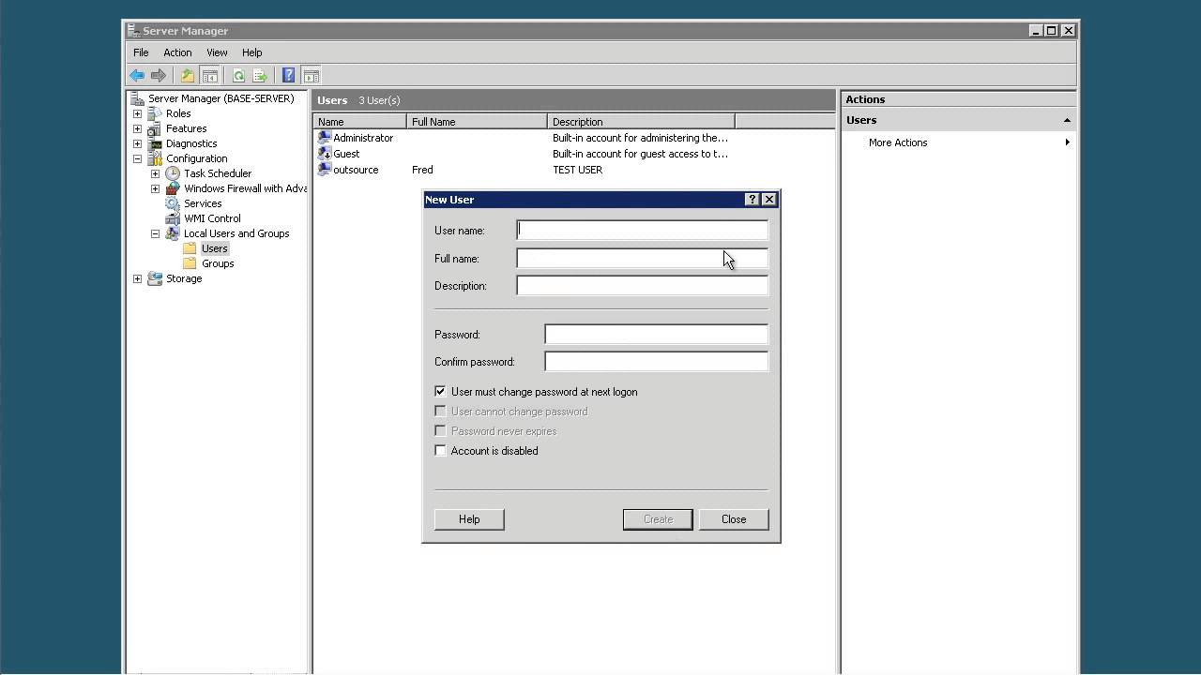Toggle the Show/Hide Action Pane toolbar icon
Image resolution: width=1201 pixels, height=675 pixels.
point(312,76)
